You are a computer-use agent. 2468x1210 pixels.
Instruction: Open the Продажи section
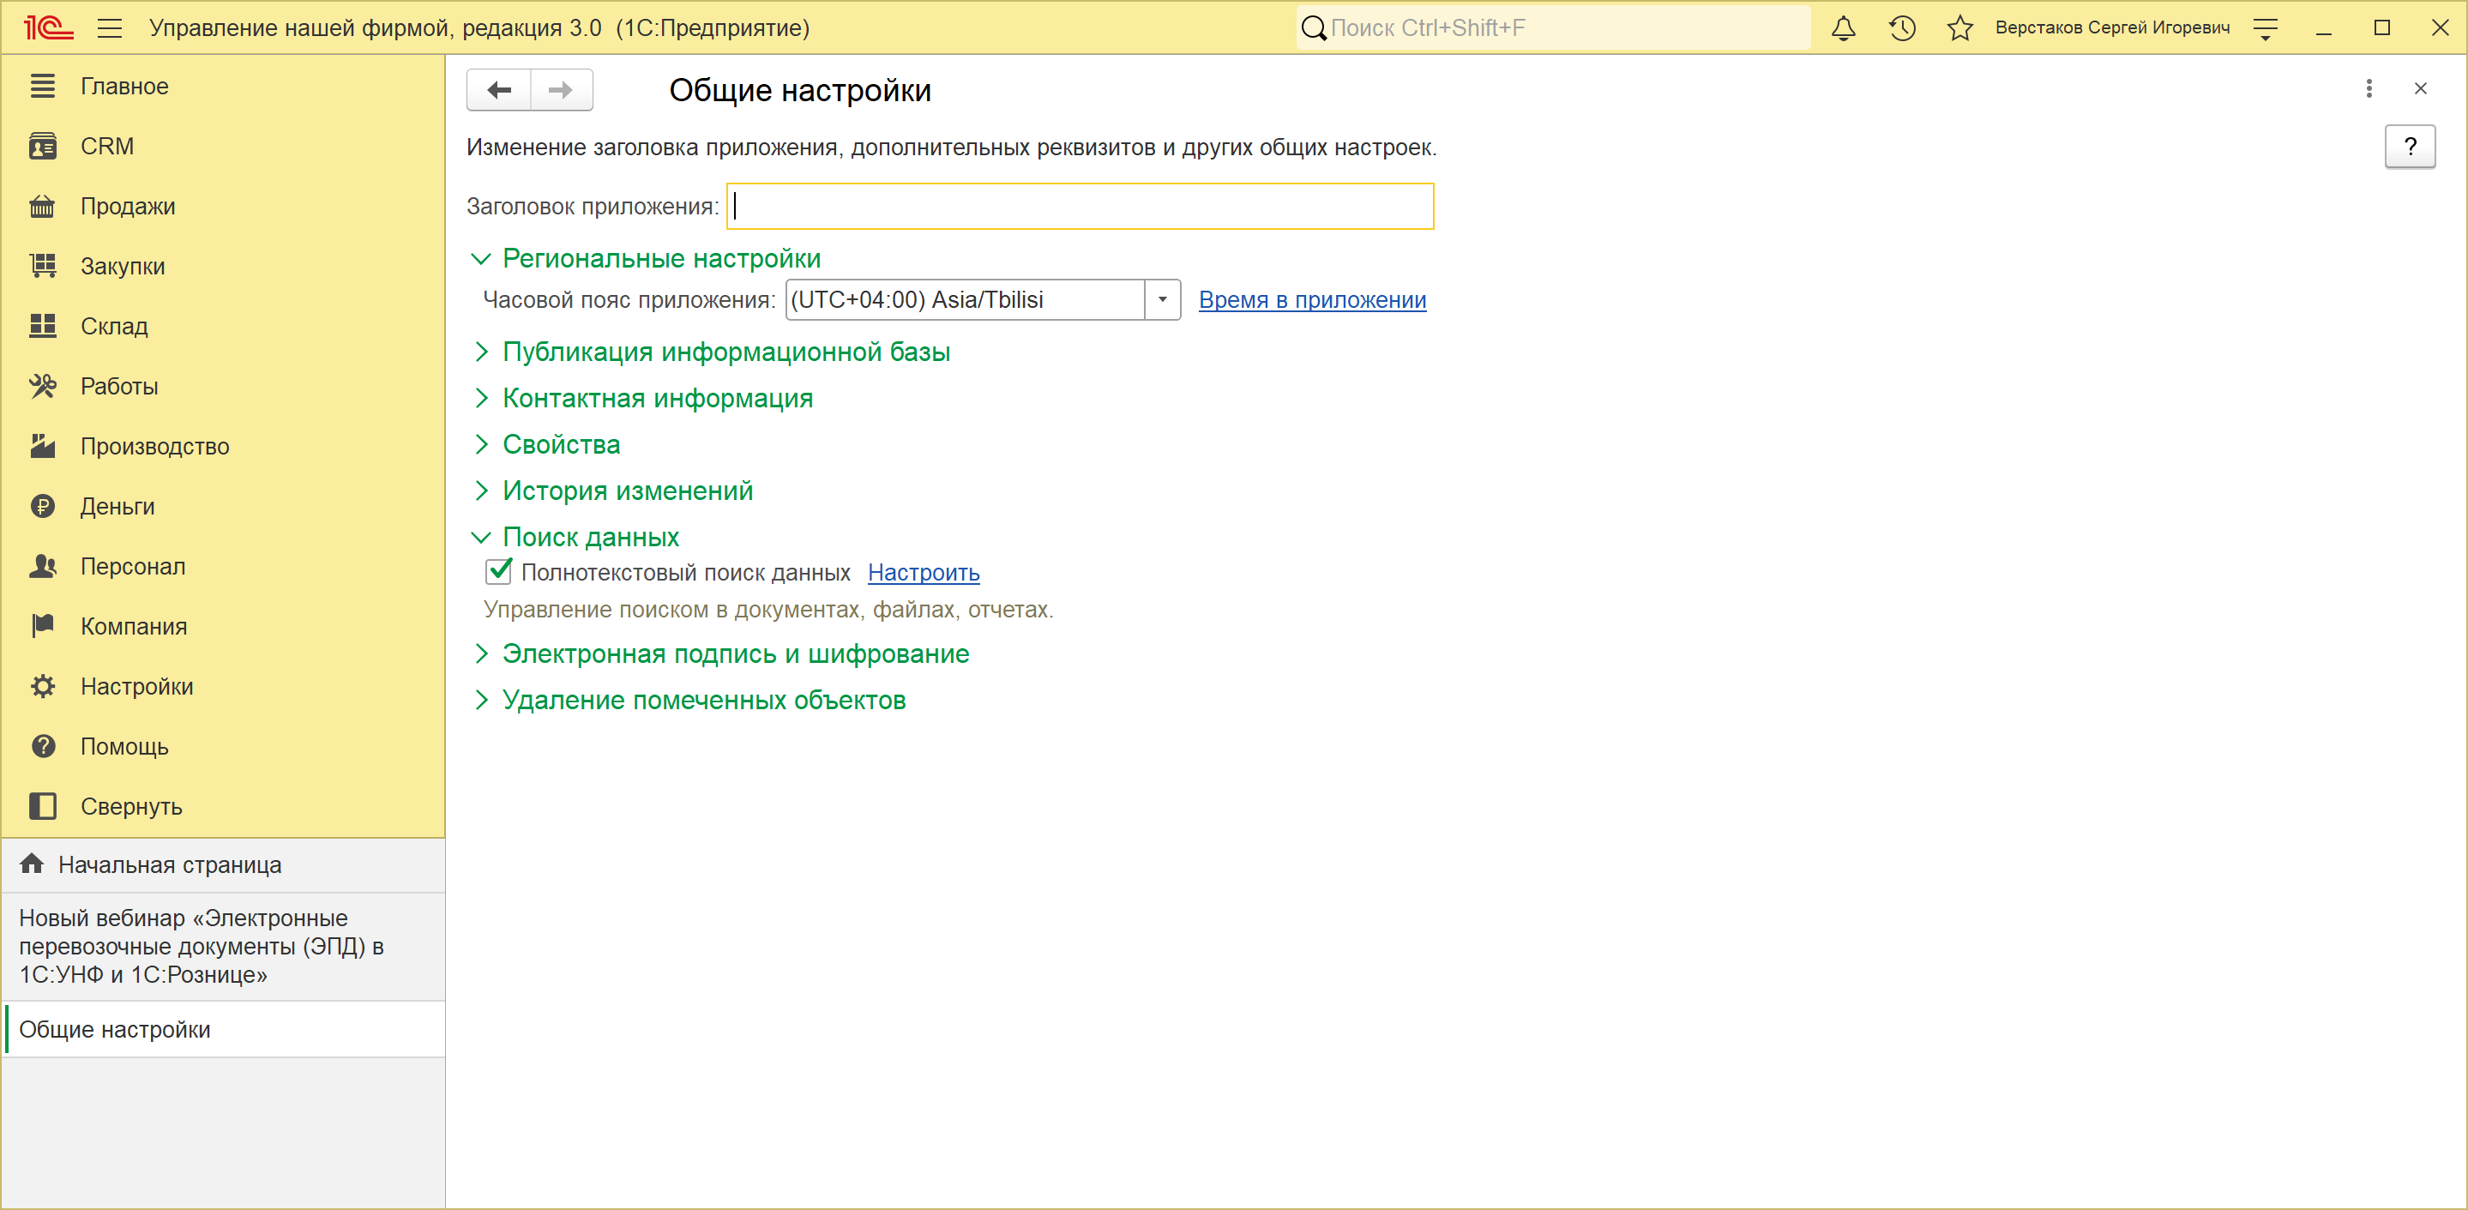223,206
